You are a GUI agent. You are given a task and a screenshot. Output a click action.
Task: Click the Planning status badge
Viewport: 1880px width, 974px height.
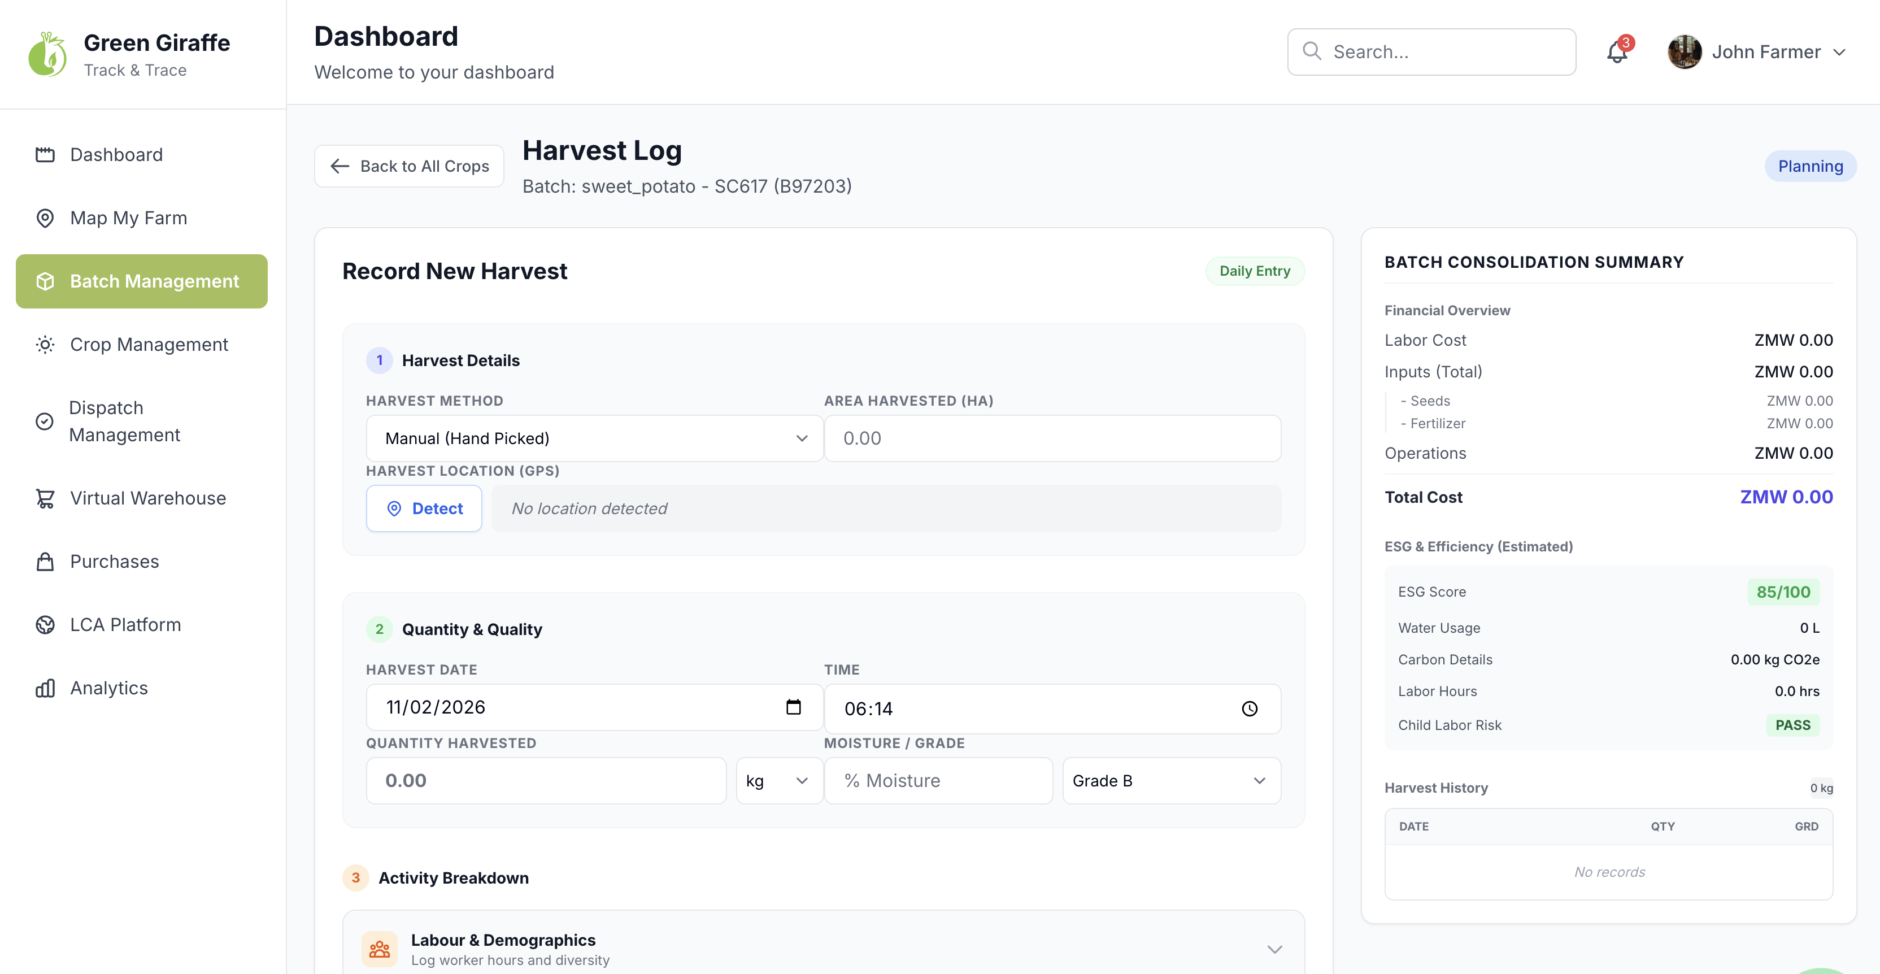1810,167
